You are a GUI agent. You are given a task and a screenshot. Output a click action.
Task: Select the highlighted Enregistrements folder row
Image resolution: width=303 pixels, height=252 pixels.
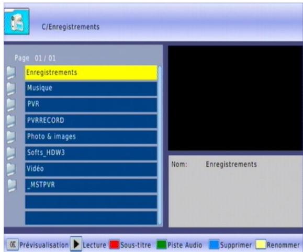point(91,73)
